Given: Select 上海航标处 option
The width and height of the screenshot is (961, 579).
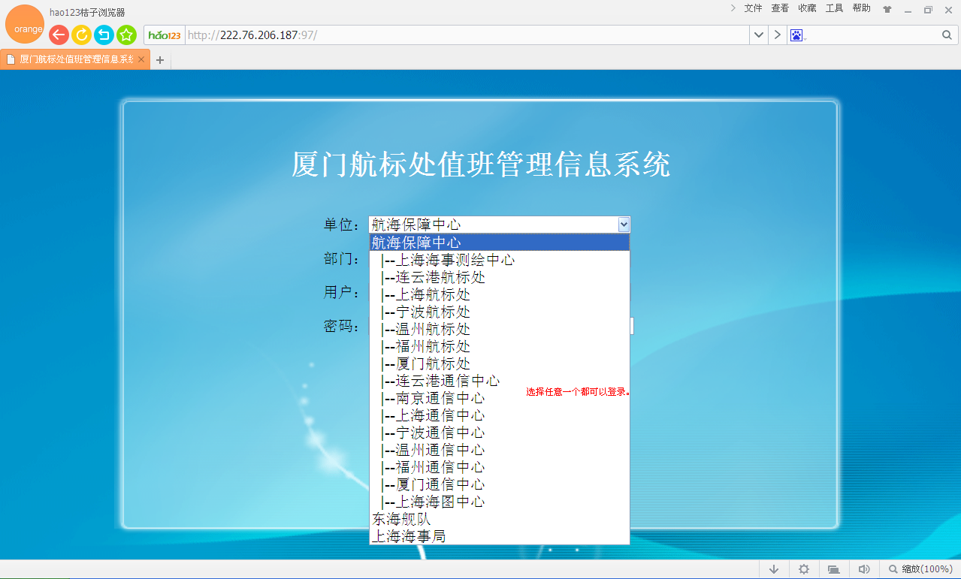Looking at the screenshot, I should tap(499, 294).
